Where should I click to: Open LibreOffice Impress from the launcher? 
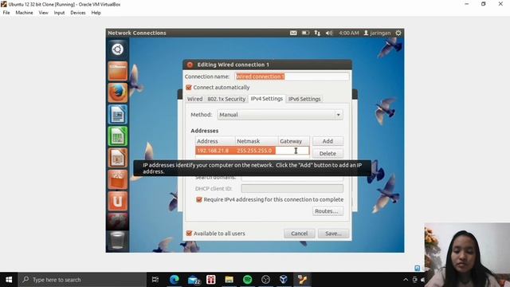click(117, 158)
